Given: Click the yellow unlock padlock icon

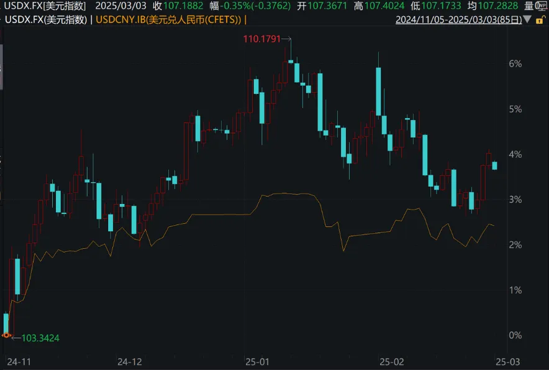Looking at the screenshot, I should tap(540, 20).
